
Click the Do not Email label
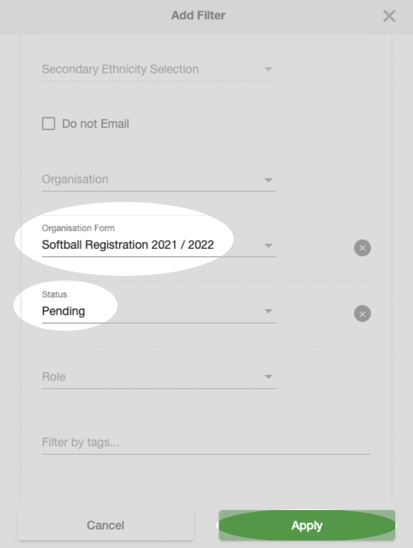[x=96, y=124]
